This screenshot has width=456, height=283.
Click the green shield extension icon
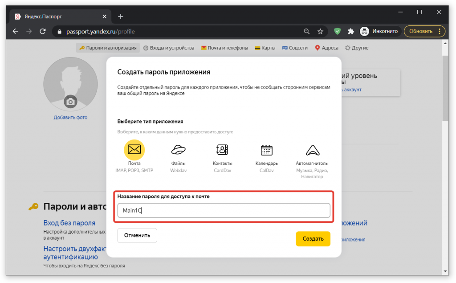pyautogui.click(x=338, y=32)
